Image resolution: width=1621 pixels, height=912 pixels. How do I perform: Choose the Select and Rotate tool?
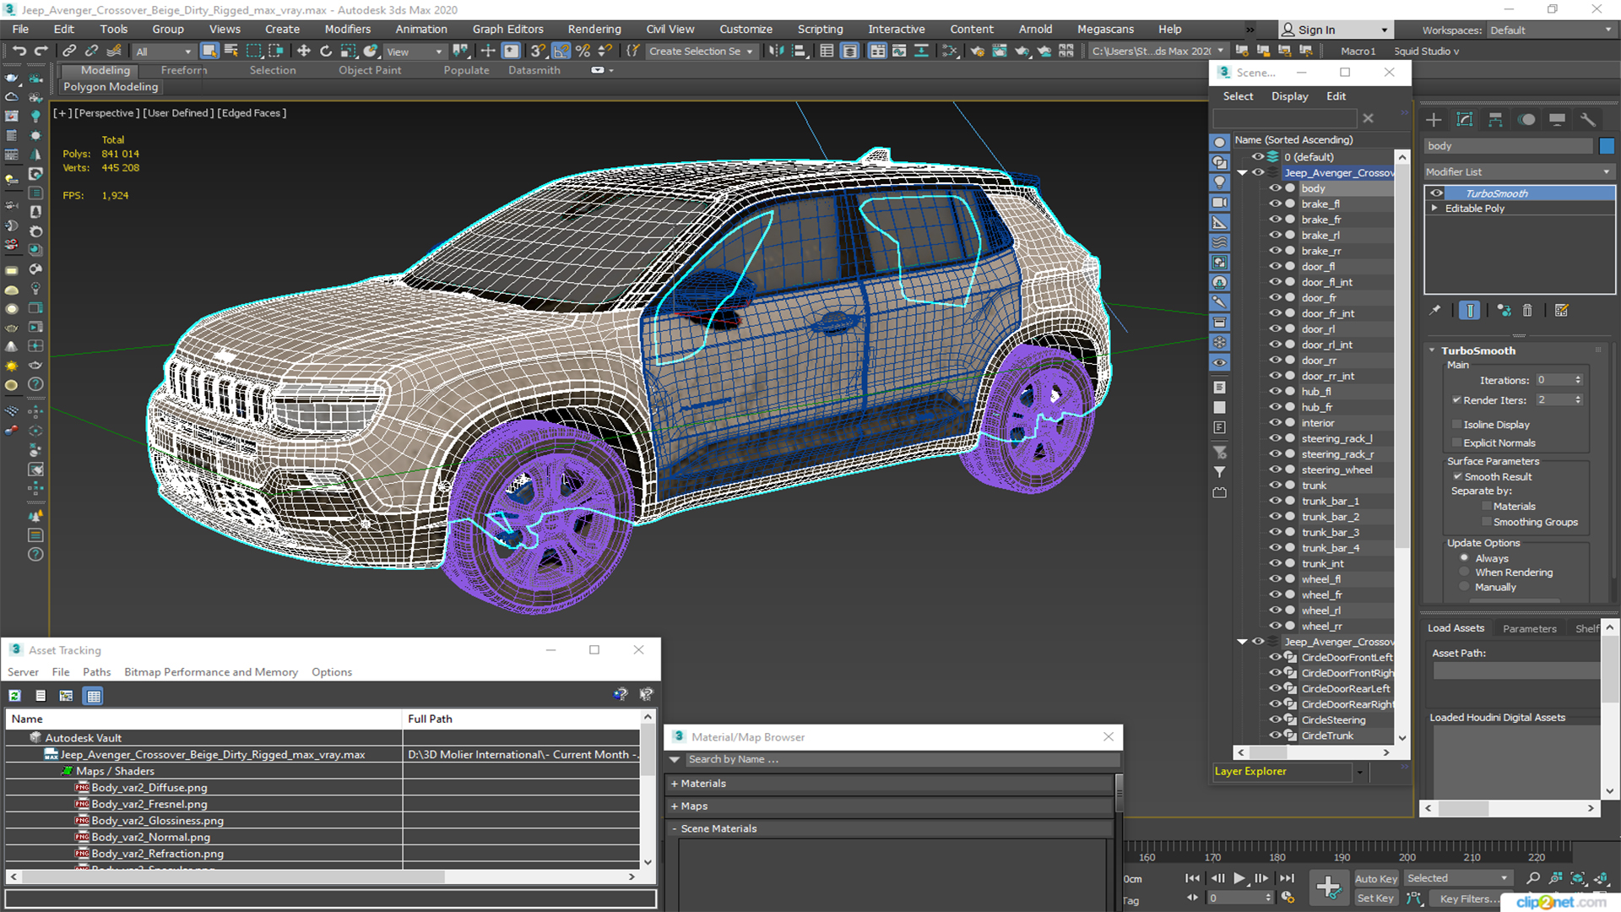[325, 51]
